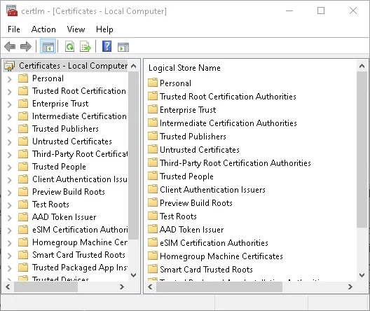This screenshot has width=370, height=311.
Task: Click Homegroup Machine Certificates folder icon
Action: tap(153, 256)
